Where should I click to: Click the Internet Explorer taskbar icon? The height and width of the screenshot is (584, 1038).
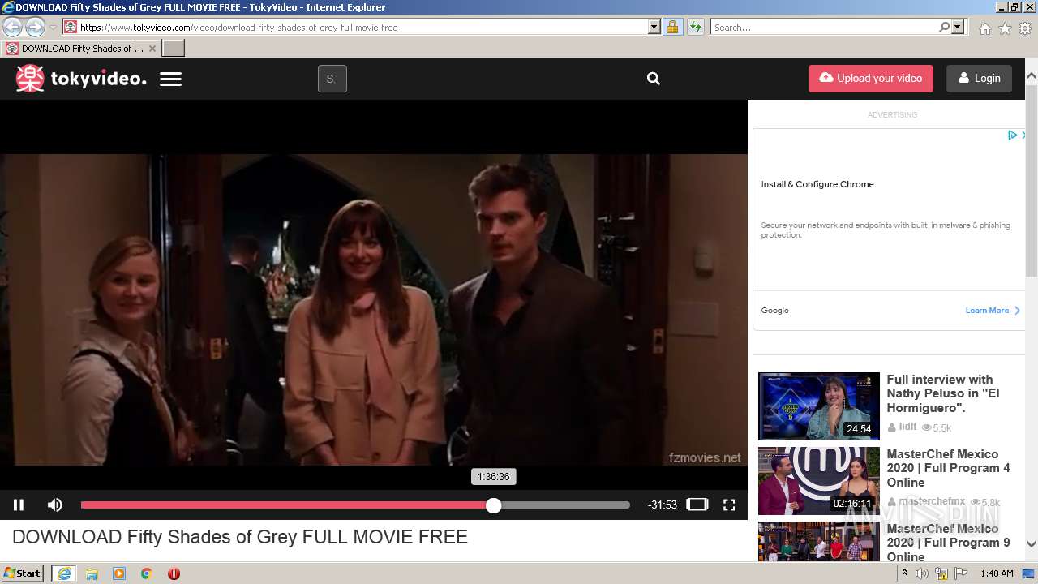(64, 573)
